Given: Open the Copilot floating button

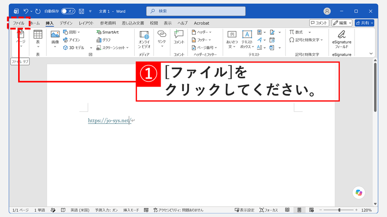Looking at the screenshot, I should tap(359, 193).
